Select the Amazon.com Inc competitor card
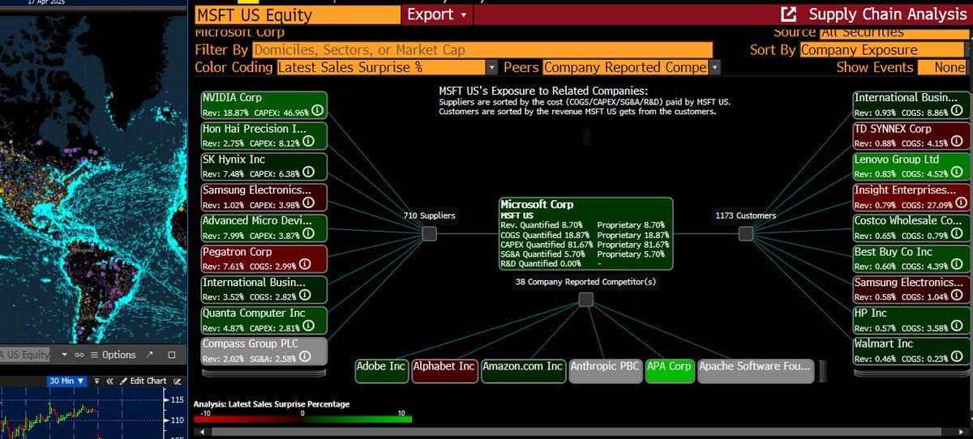 (x=522, y=370)
